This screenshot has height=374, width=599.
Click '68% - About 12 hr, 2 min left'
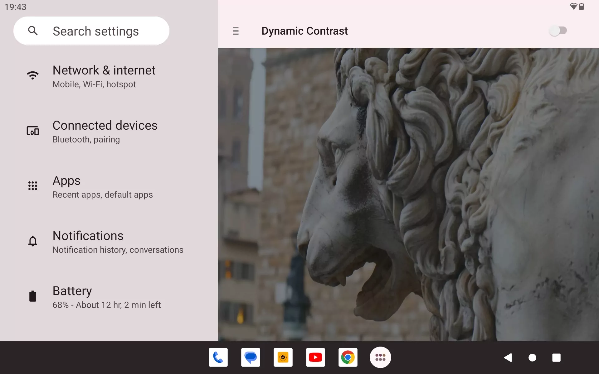(107, 305)
